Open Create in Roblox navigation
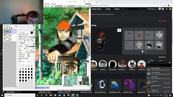 pos(108,9)
